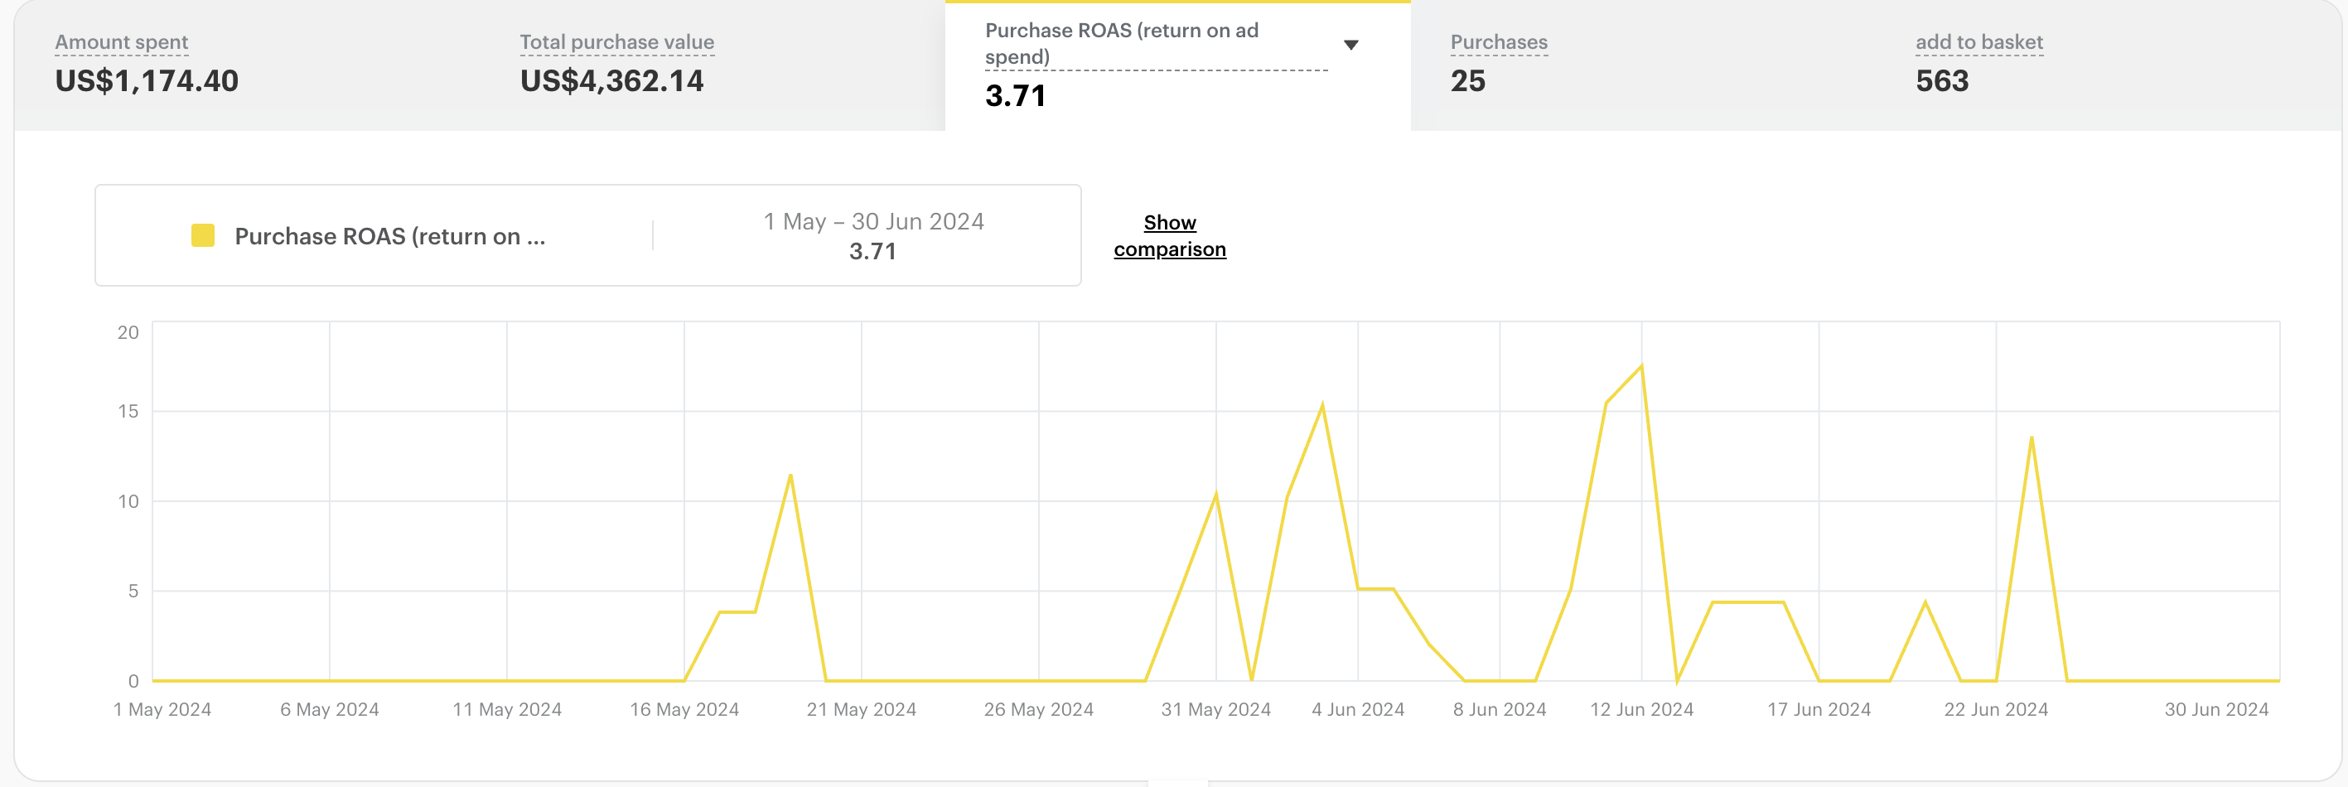Click the 1 May – 30 Jun 2024 date range
Image resolution: width=2348 pixels, height=787 pixels.
(873, 221)
